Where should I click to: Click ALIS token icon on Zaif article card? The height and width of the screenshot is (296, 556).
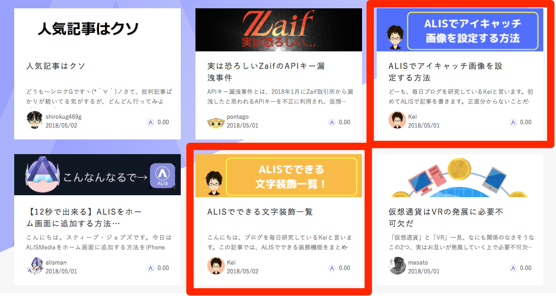(x=332, y=122)
